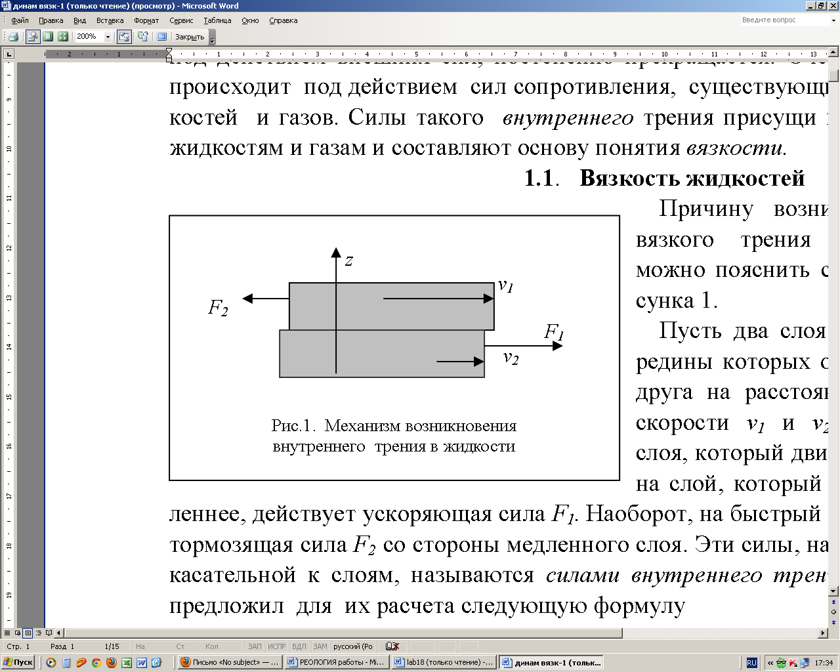Switch to 'lab18 (только чтение)' taskbar window
Screen dimensions: 840x672
tap(444, 663)
